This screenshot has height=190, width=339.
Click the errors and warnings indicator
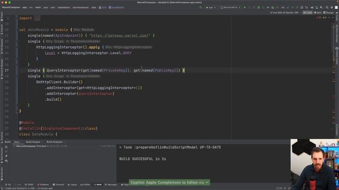coord(322,17)
